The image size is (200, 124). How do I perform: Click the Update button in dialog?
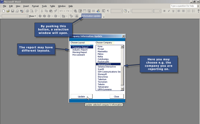pos(81,97)
